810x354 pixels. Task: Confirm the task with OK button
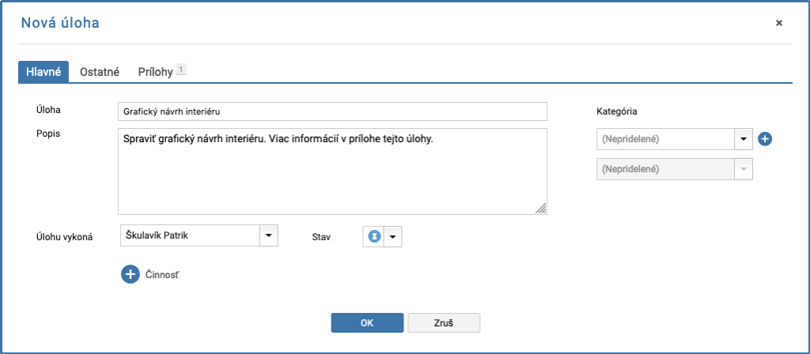click(367, 323)
